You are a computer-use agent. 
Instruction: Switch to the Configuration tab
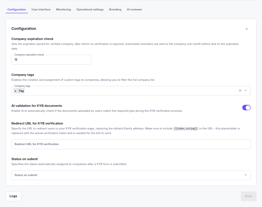[17, 10]
